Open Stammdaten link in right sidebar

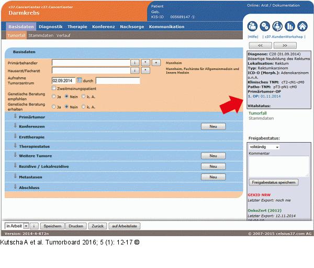261,118
